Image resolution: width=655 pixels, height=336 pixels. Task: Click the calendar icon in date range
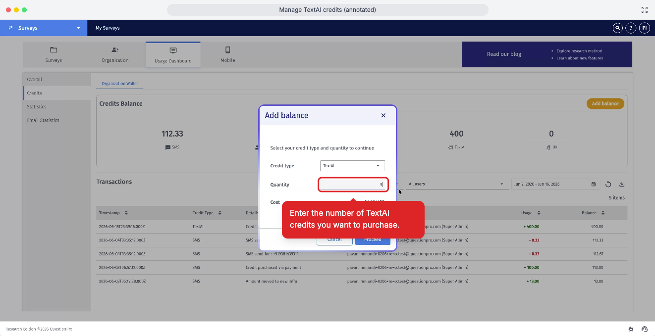coord(594,184)
